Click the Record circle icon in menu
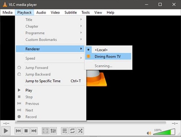This screenshot has width=181, height=137. tap(19, 117)
